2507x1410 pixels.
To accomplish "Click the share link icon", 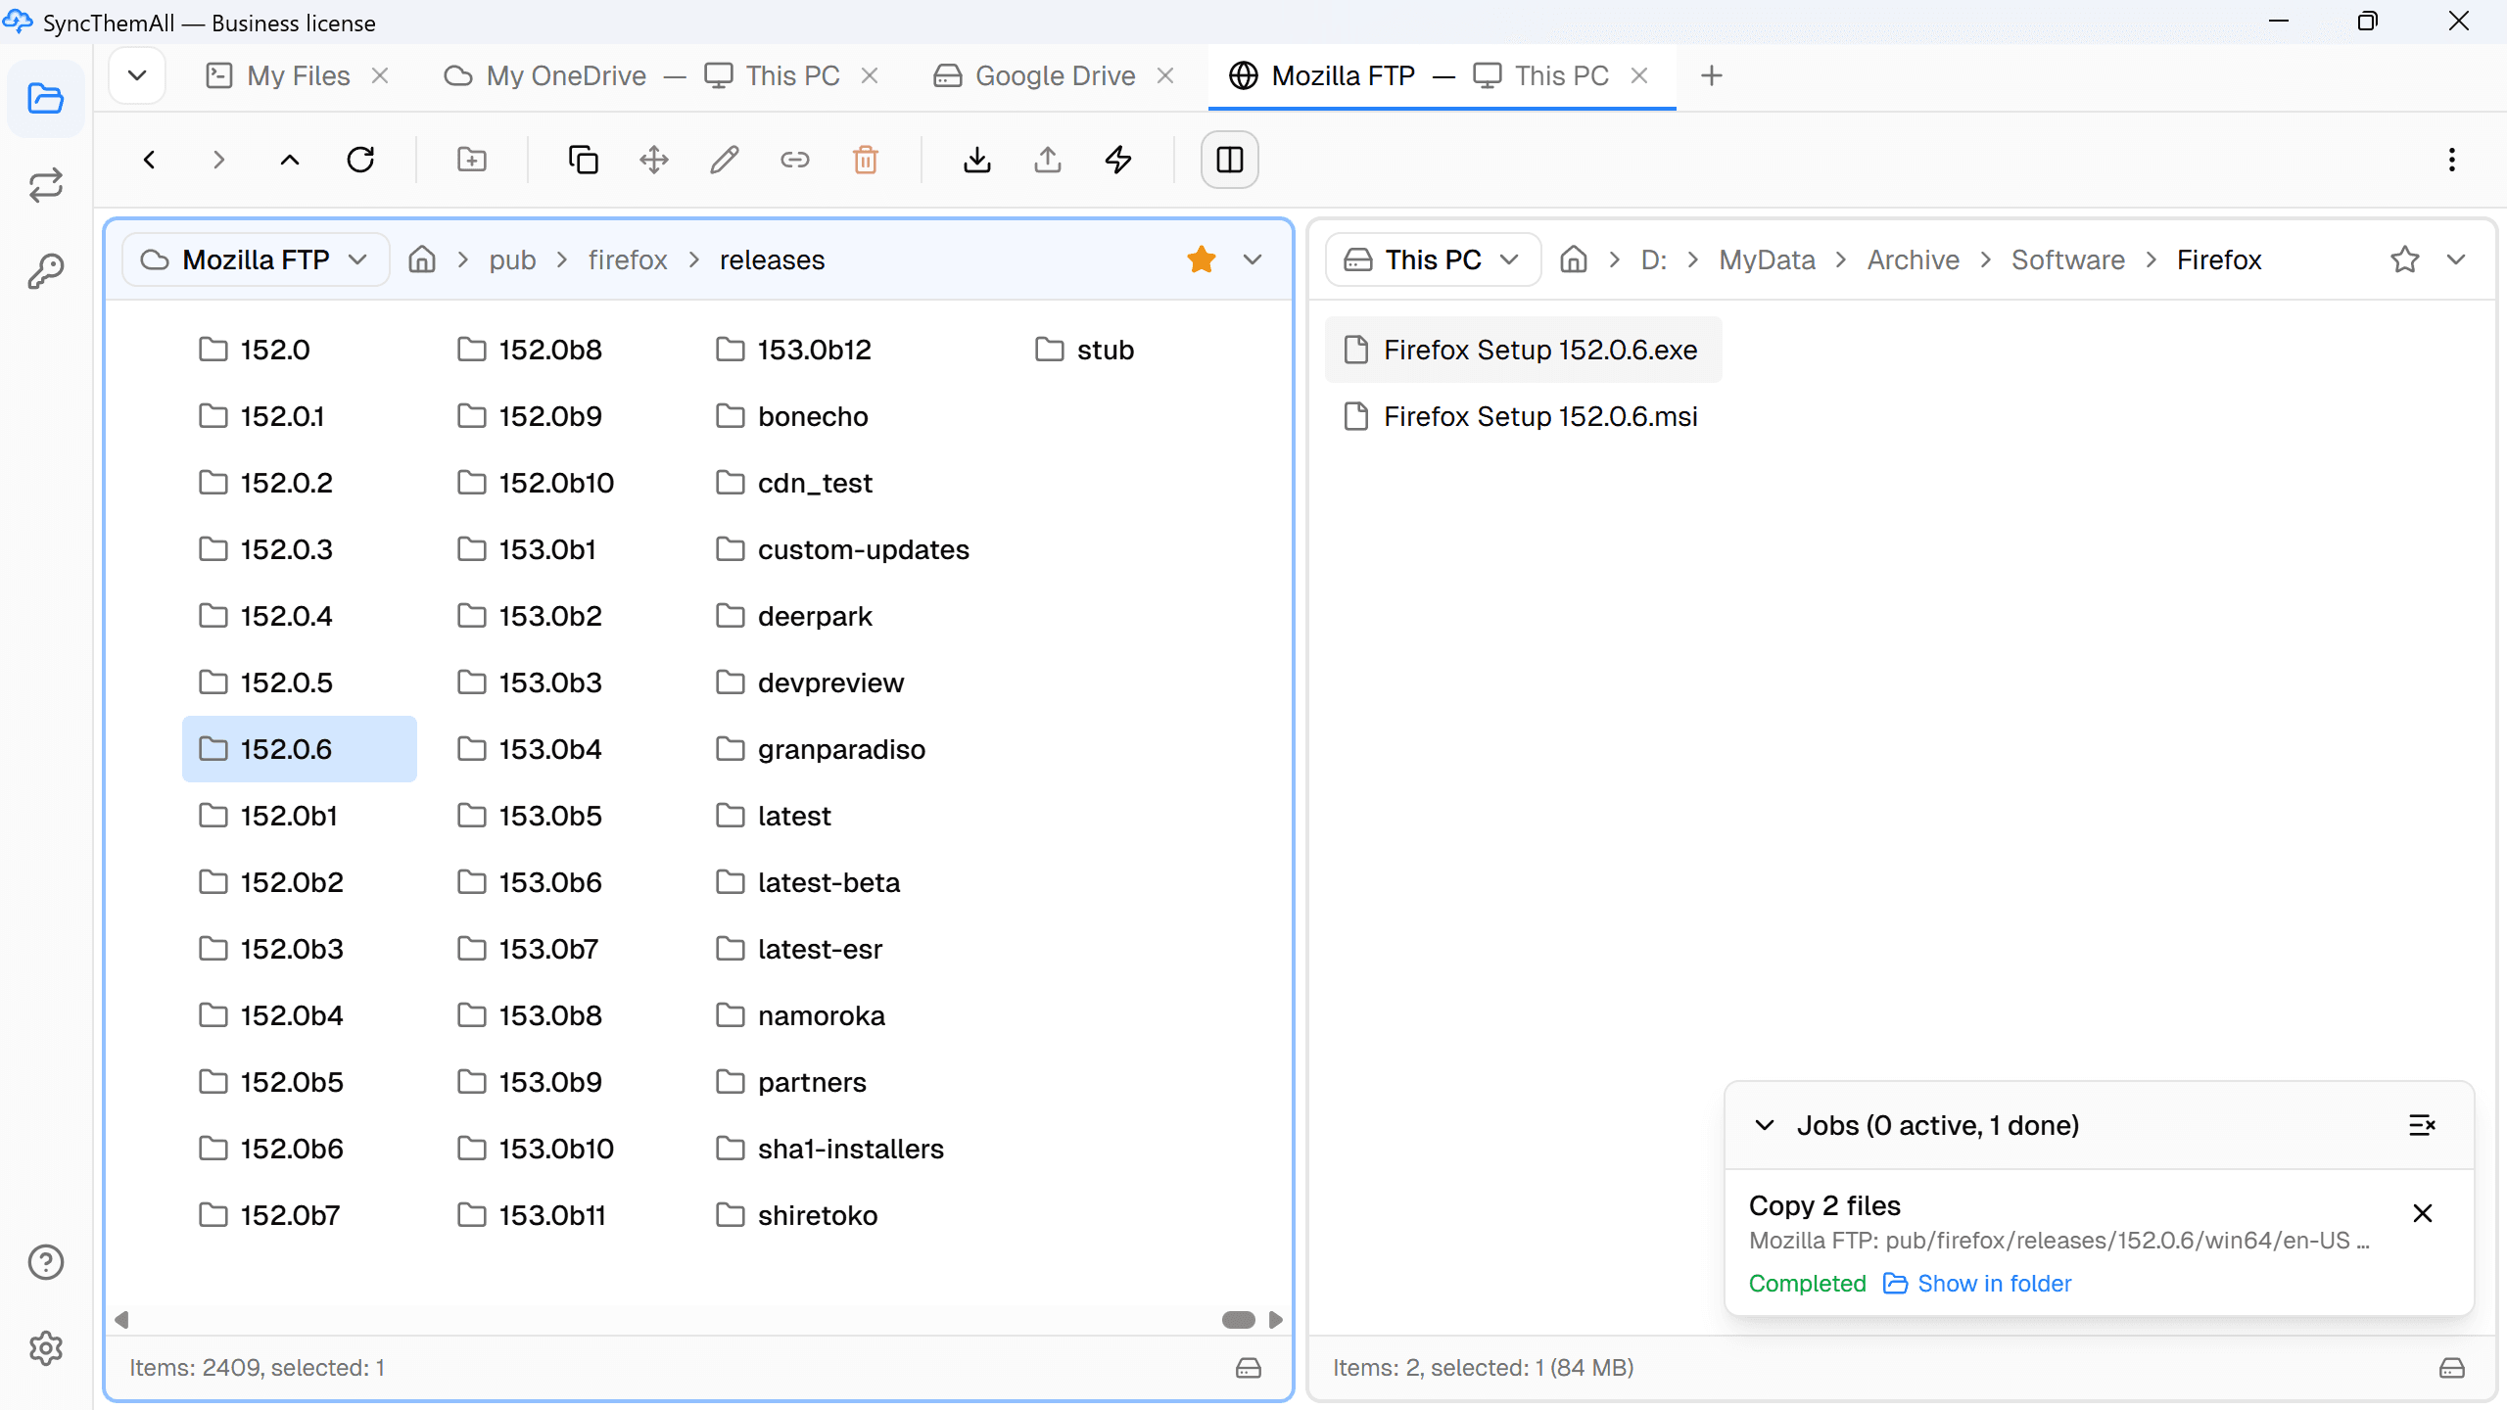I will click(795, 160).
